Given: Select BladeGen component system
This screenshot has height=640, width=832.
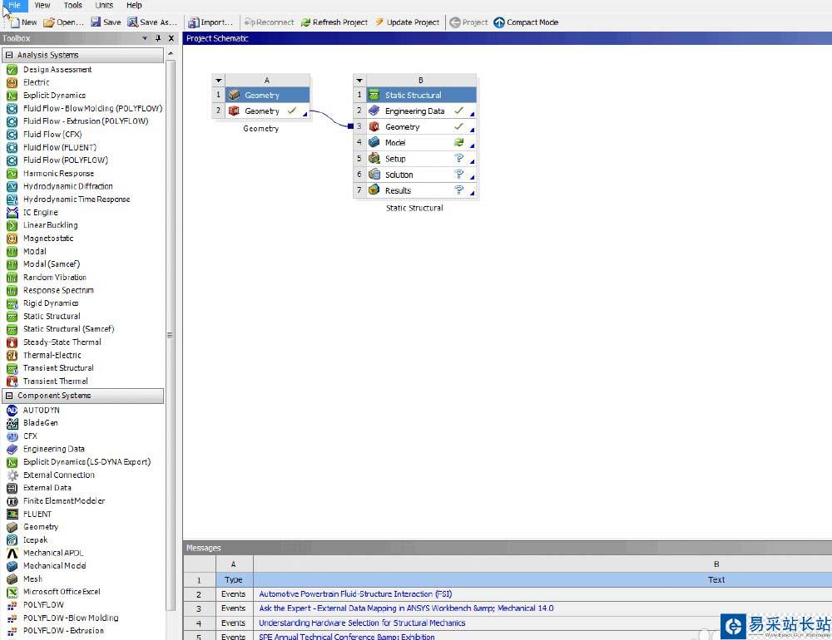Looking at the screenshot, I should [x=32, y=423].
